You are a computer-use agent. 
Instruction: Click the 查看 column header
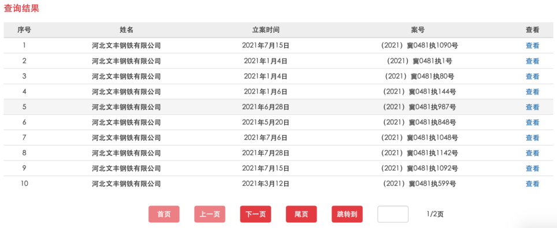(x=533, y=30)
